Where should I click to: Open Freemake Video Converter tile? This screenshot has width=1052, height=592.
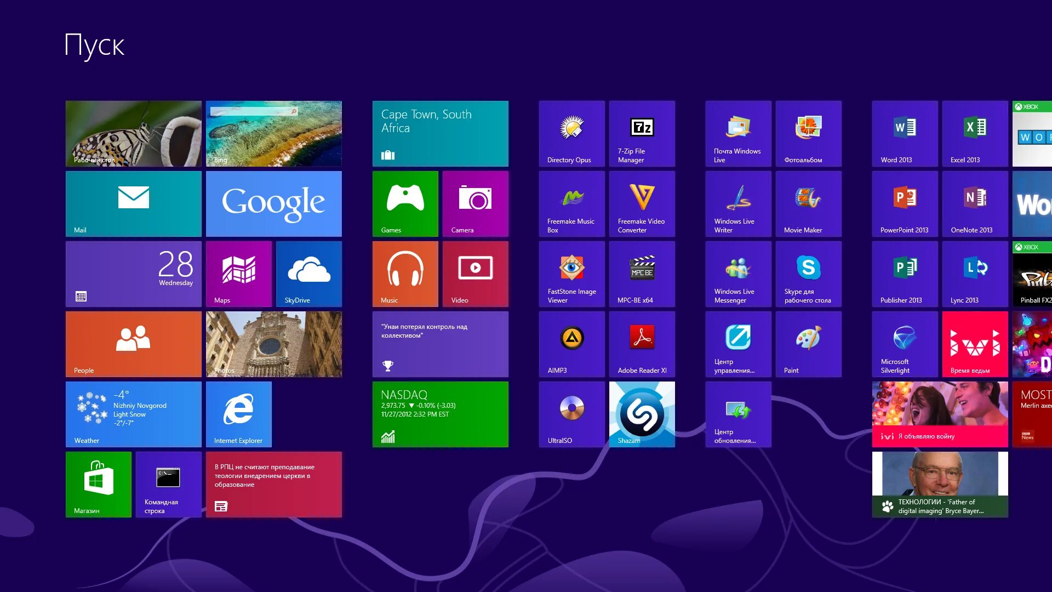(x=642, y=204)
